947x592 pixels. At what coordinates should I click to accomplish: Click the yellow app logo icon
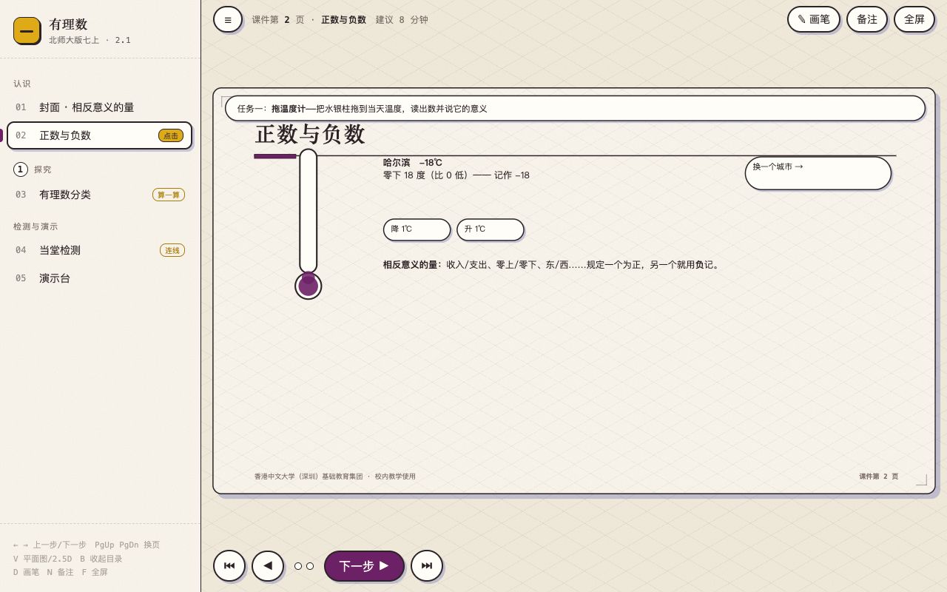[27, 30]
